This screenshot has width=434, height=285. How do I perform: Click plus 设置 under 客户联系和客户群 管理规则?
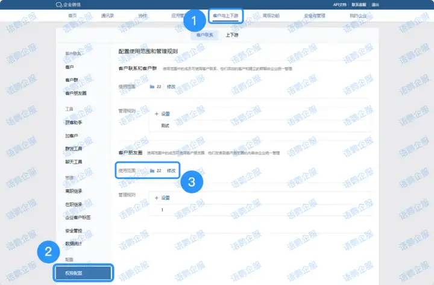pos(162,113)
